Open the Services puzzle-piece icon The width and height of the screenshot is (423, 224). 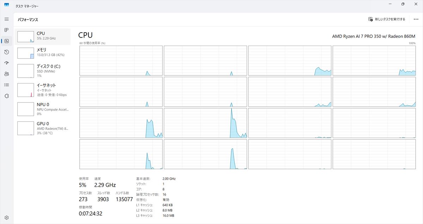pyautogui.click(x=6, y=96)
